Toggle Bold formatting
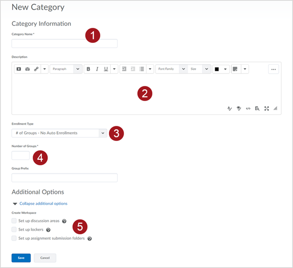 88,69
